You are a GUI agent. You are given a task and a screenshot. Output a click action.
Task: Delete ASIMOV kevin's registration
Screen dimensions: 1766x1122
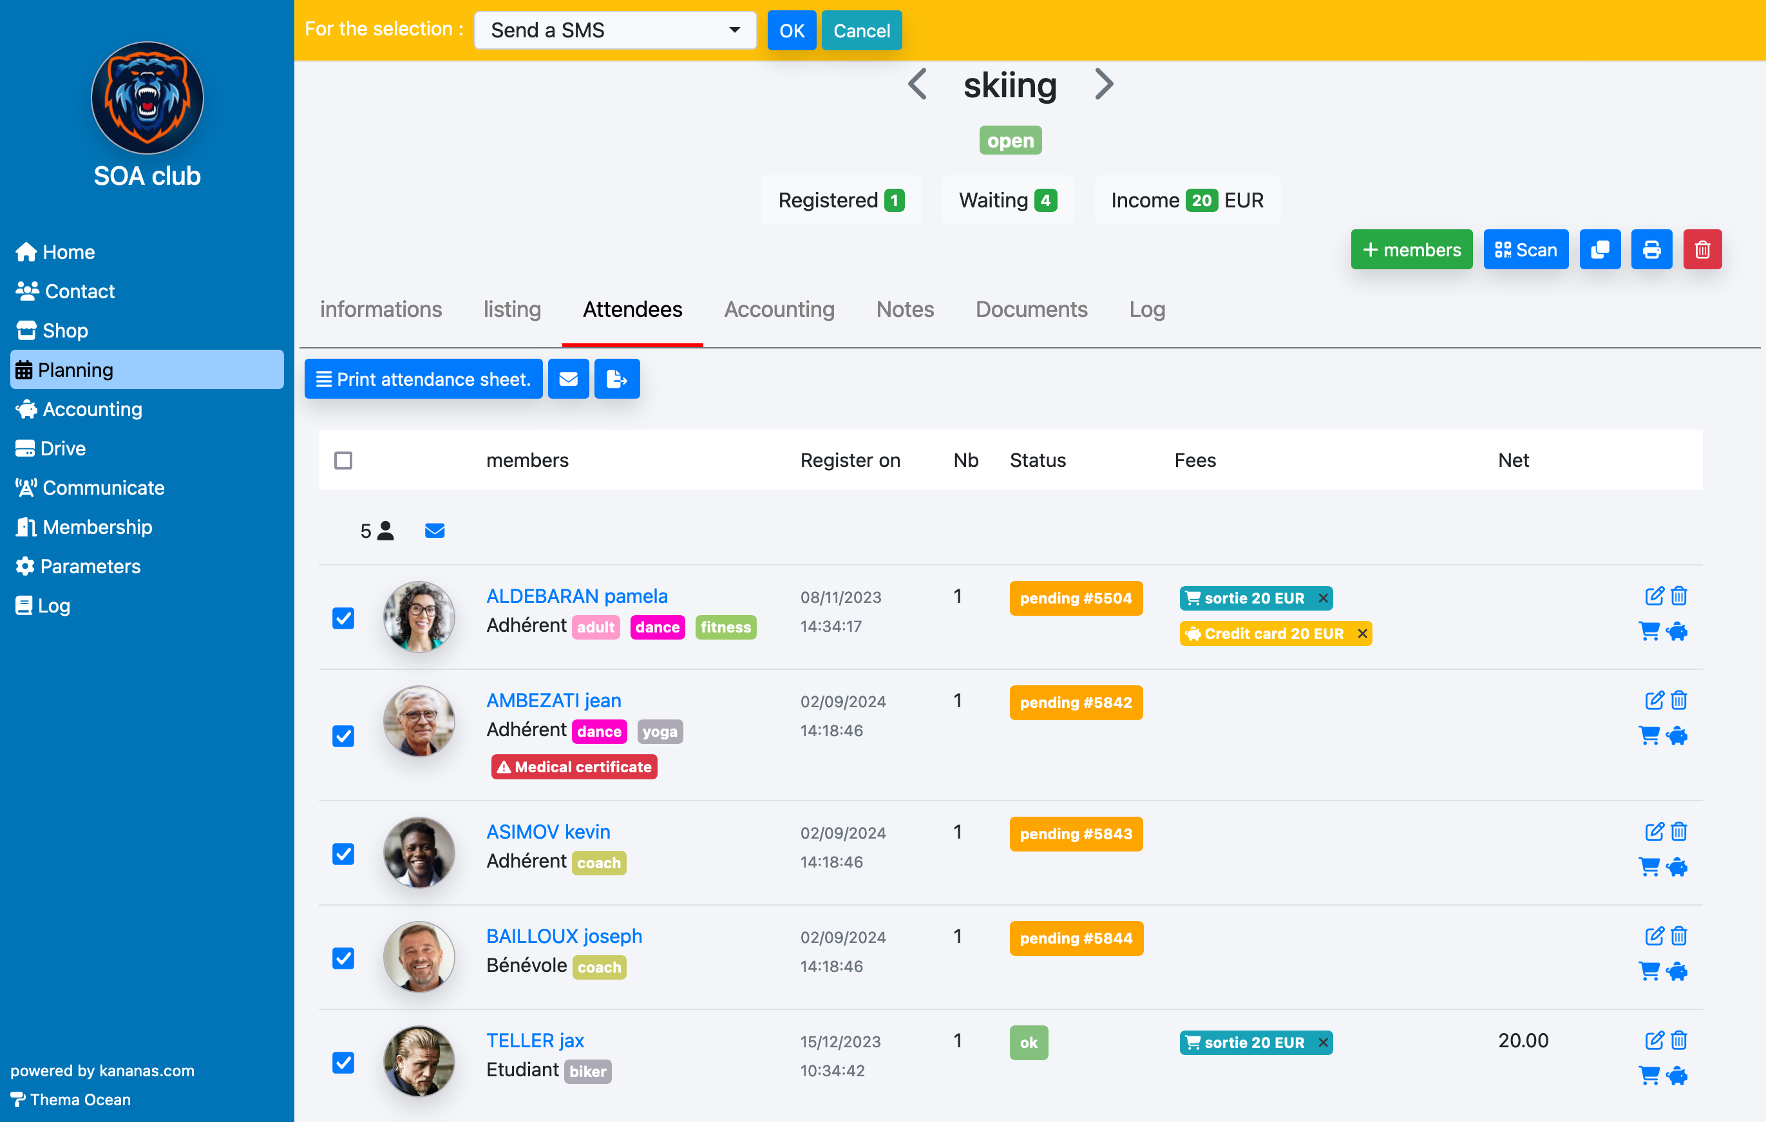point(1678,831)
